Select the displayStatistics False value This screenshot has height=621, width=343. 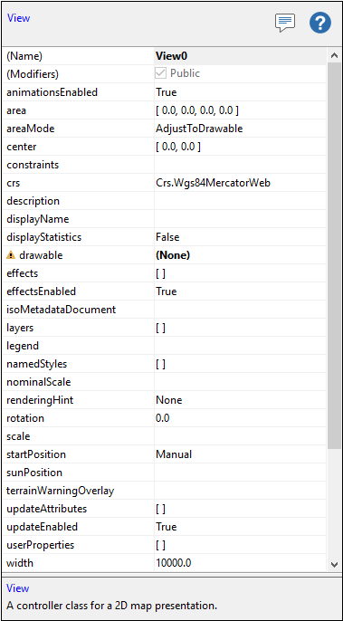pyautogui.click(x=167, y=237)
